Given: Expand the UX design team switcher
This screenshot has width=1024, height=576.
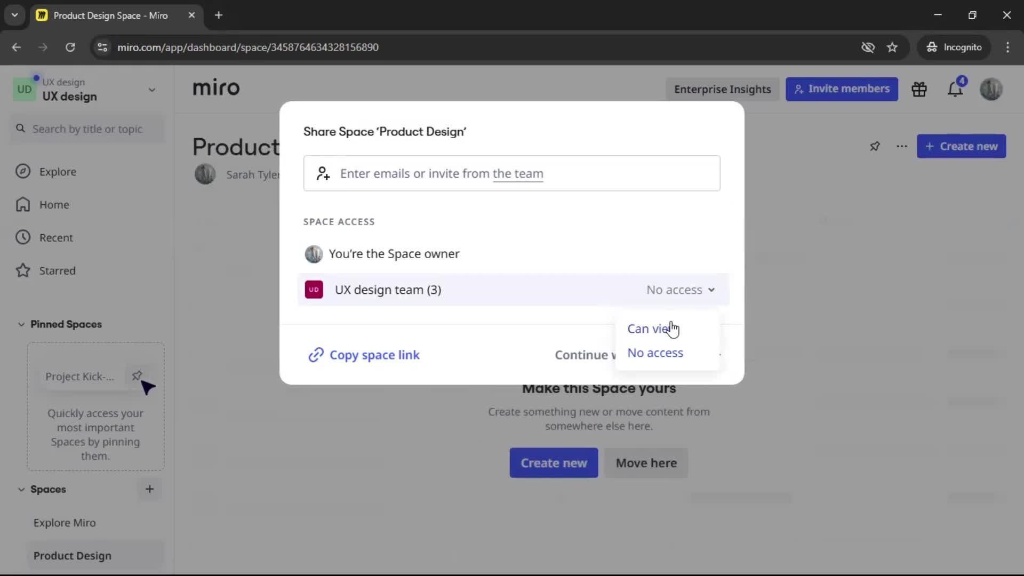Looking at the screenshot, I should coord(152,90).
